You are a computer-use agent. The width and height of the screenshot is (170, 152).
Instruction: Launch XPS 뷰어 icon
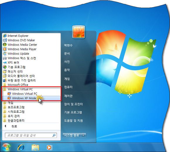click(5, 63)
